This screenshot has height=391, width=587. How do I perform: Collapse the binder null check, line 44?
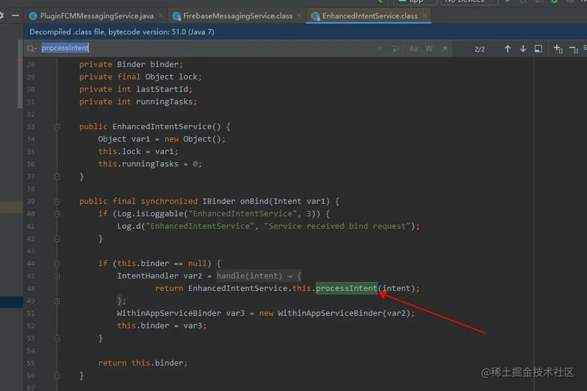(57, 264)
